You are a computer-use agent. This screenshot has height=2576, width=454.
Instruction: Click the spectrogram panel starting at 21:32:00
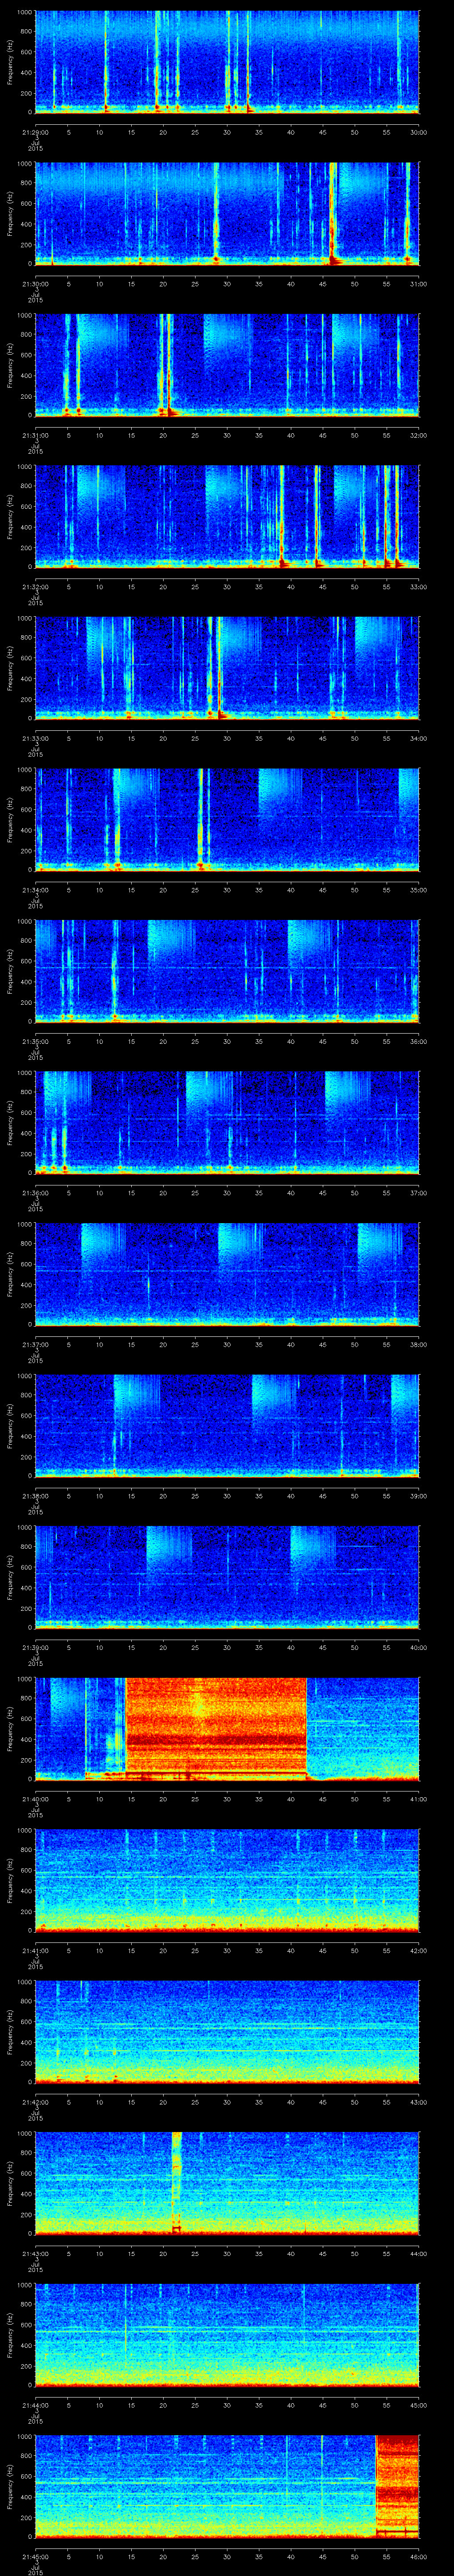[x=227, y=516]
